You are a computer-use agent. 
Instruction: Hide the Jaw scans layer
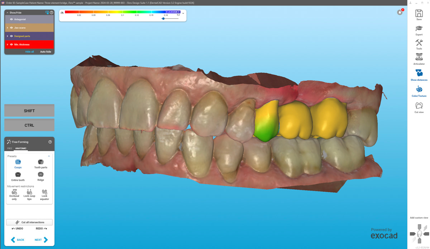[x=11, y=28]
